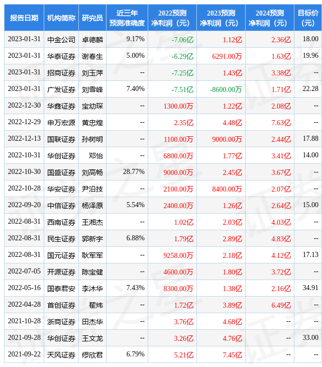Select the 国泰君安 institution cell
The height and width of the screenshot is (367, 322).
pos(61,289)
